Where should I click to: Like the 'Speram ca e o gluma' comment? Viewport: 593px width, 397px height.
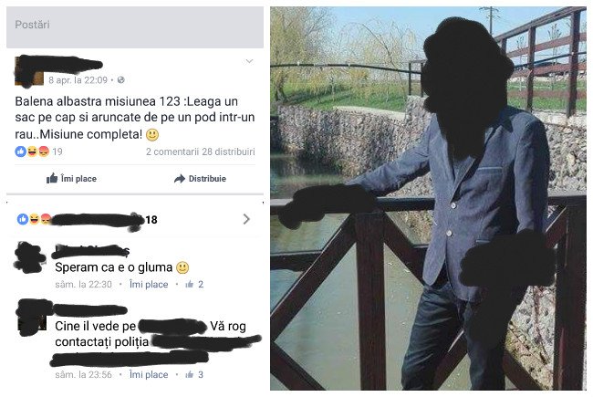pos(149,284)
